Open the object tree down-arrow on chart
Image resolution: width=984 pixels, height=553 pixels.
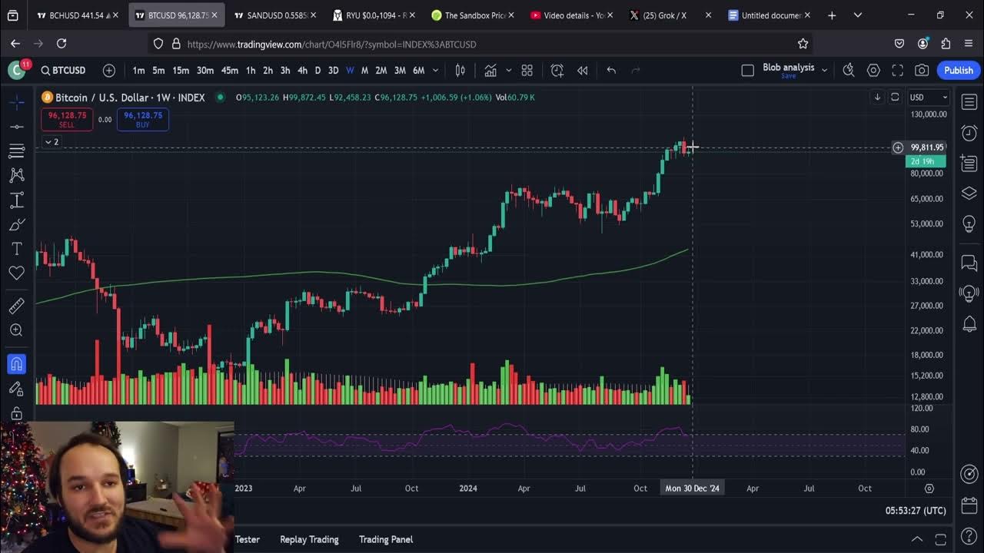click(x=877, y=98)
